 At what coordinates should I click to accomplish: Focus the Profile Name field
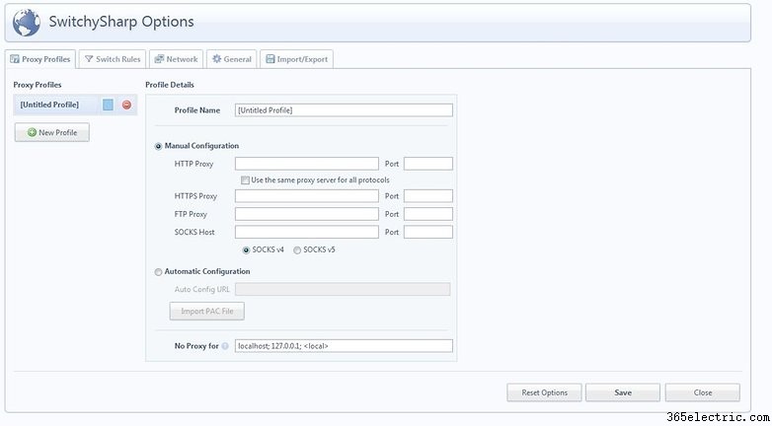(344, 110)
